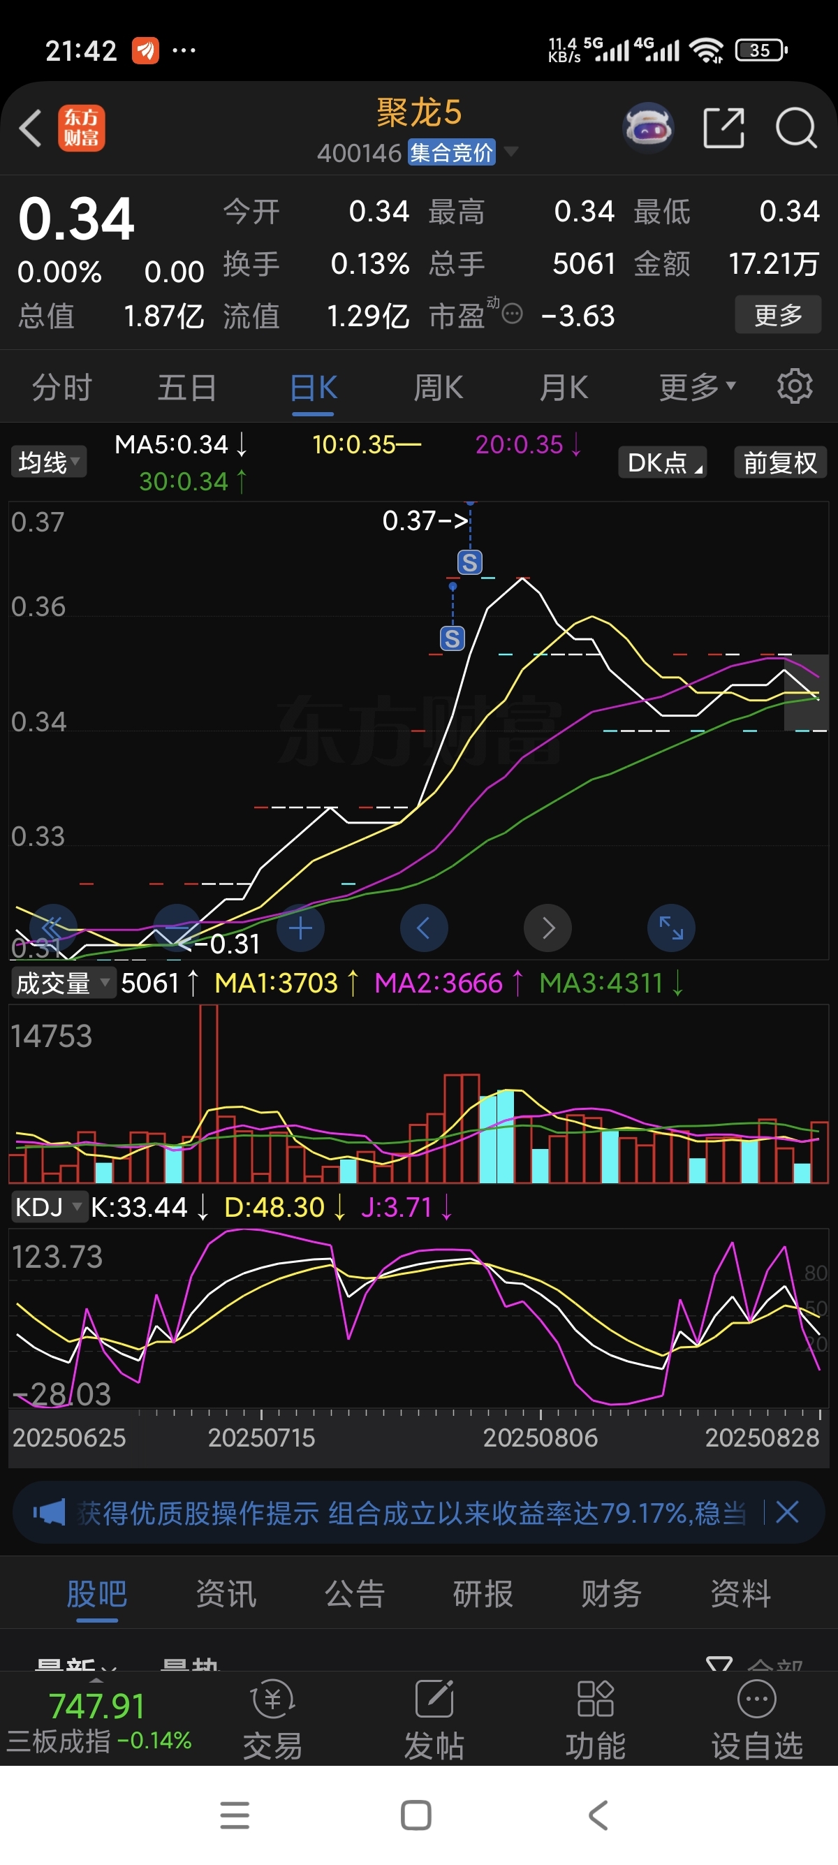This screenshot has height=1865, width=838.
Task: Open the DK点 dropdown
Action: click(662, 462)
